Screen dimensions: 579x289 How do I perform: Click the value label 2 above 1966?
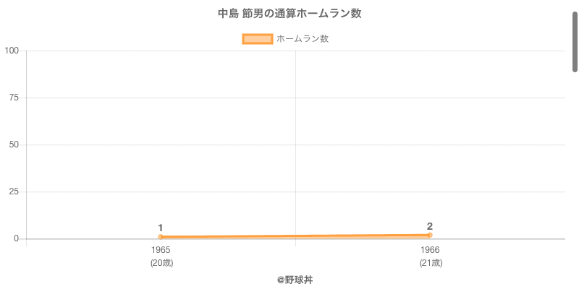point(430,226)
